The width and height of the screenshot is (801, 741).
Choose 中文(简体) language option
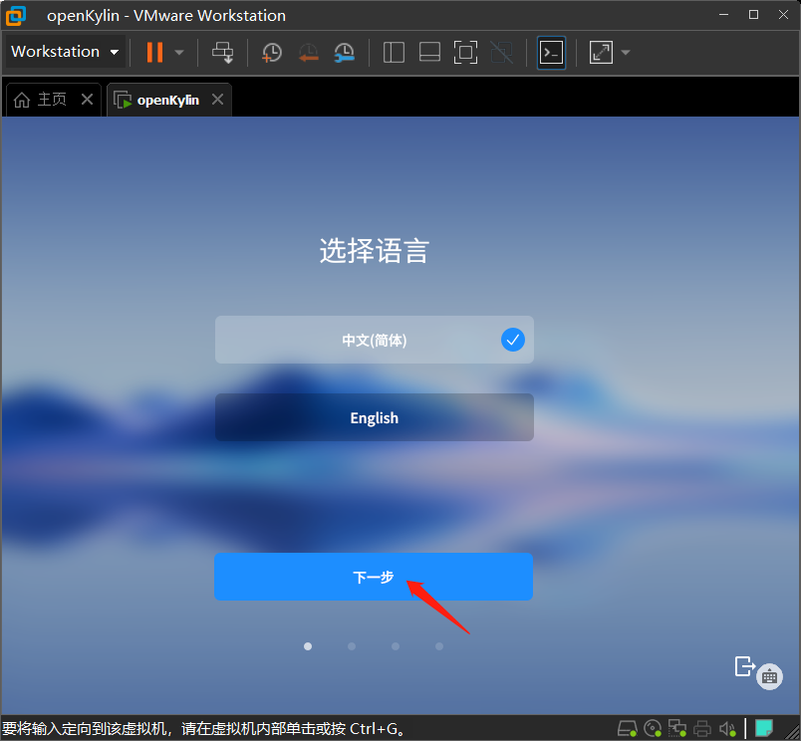(x=375, y=340)
